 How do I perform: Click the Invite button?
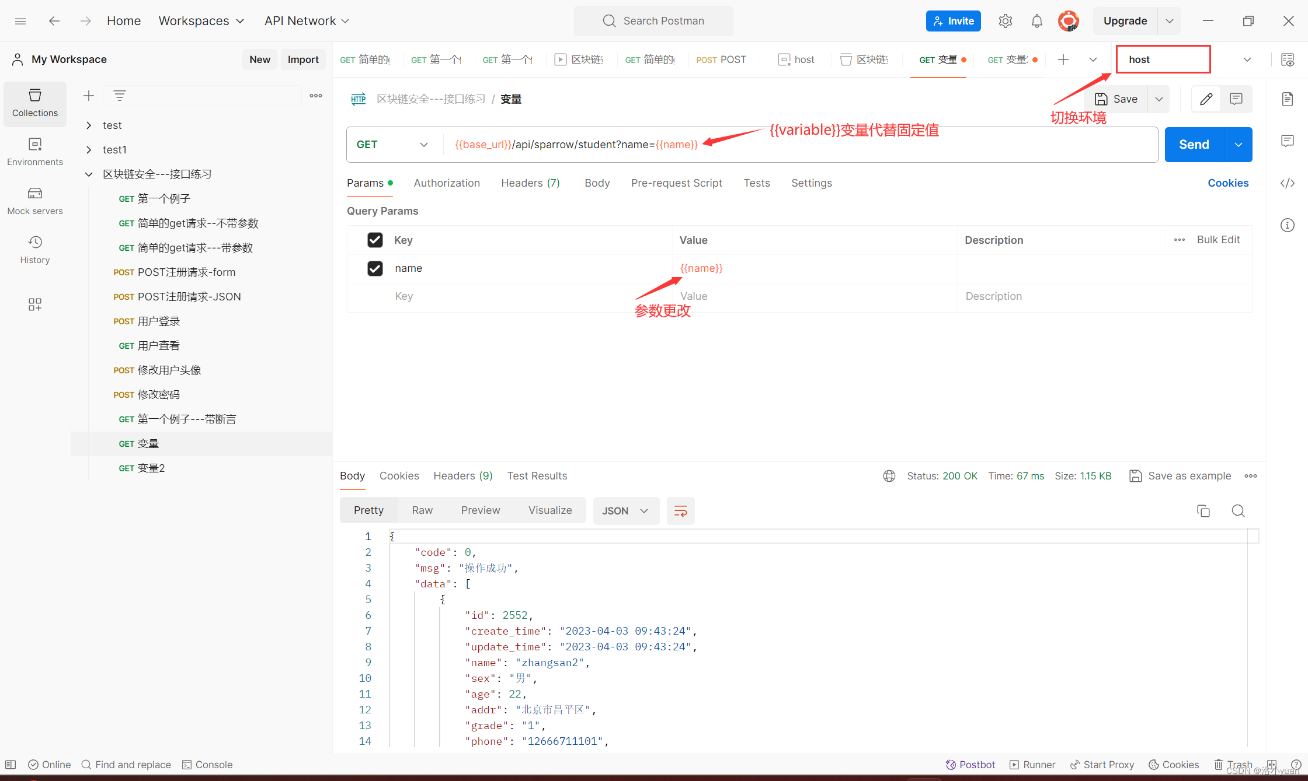point(953,21)
